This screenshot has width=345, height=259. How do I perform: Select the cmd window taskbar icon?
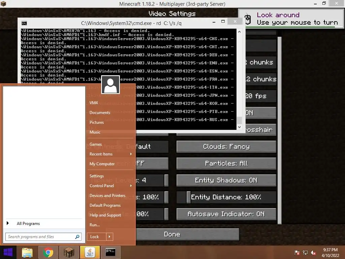(x=111, y=252)
